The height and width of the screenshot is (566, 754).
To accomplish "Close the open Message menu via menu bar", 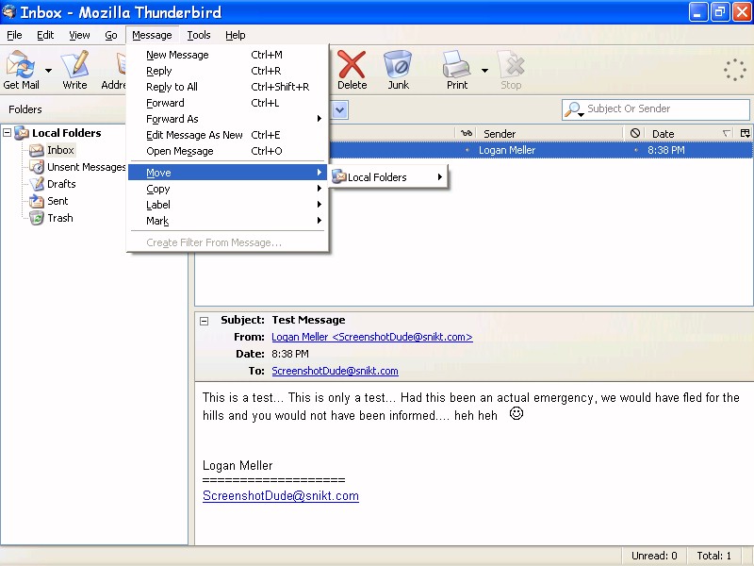I will pyautogui.click(x=152, y=35).
